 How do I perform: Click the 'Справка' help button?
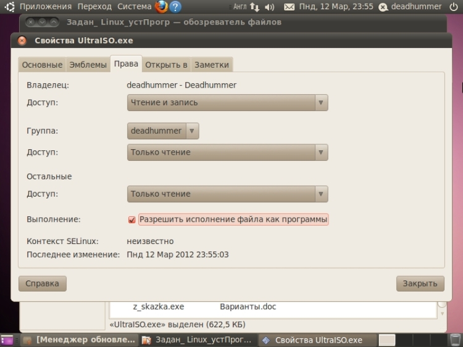click(43, 284)
